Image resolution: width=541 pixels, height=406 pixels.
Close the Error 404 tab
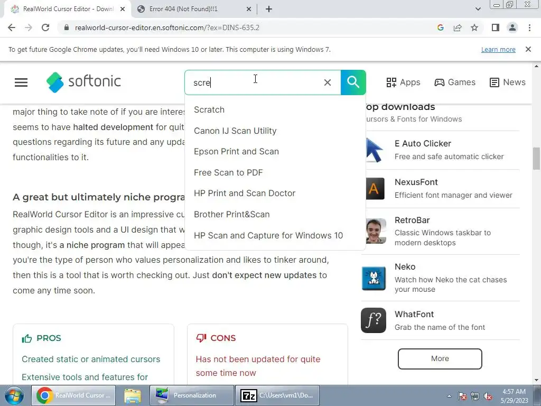pos(249,10)
